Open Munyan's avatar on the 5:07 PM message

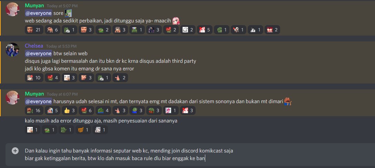12,9
